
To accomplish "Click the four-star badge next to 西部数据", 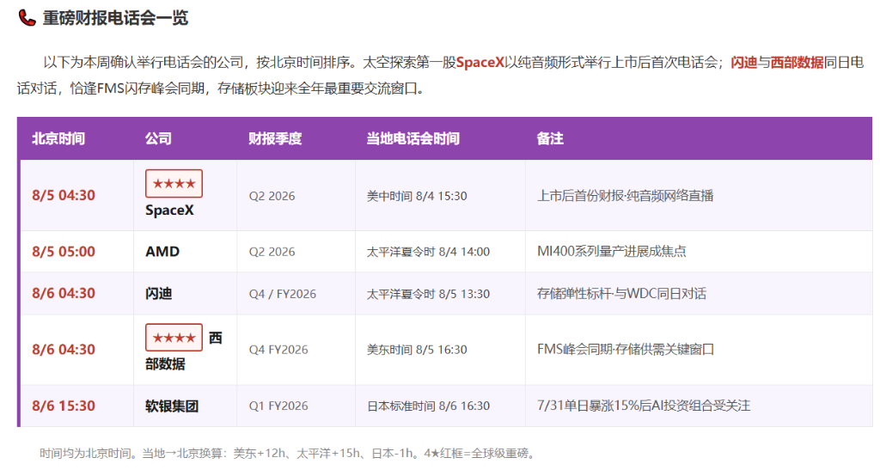I will coord(174,338).
